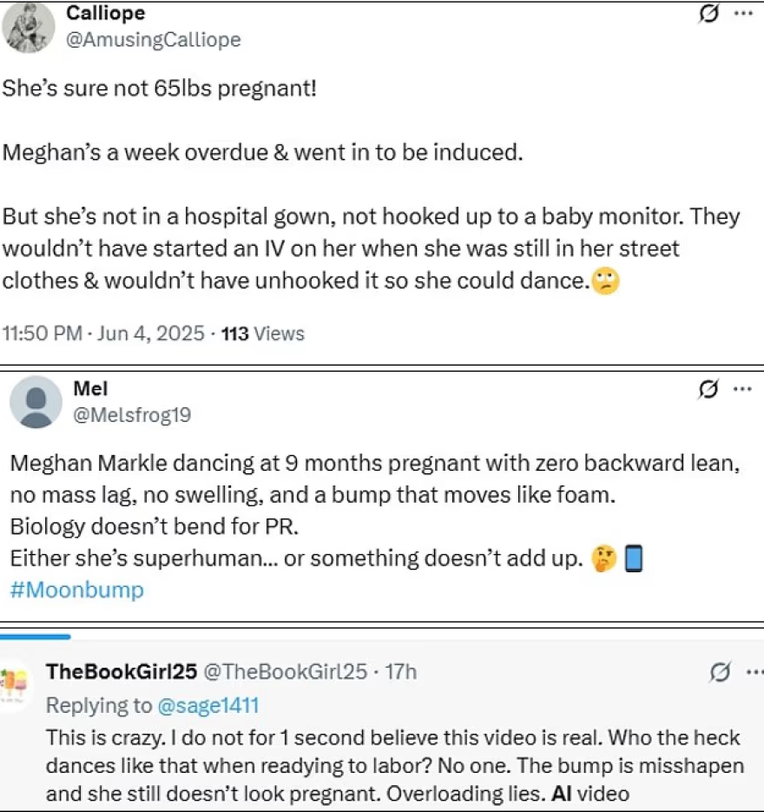Screen dimensions: 764x812
Task: Open more options on Calliope's tweet
Action: click(744, 14)
